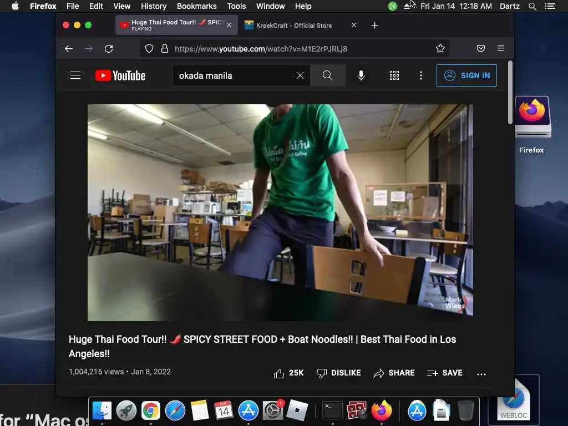The height and width of the screenshot is (426, 568).
Task: Click the date and time in menu bar
Action: [x=456, y=6]
